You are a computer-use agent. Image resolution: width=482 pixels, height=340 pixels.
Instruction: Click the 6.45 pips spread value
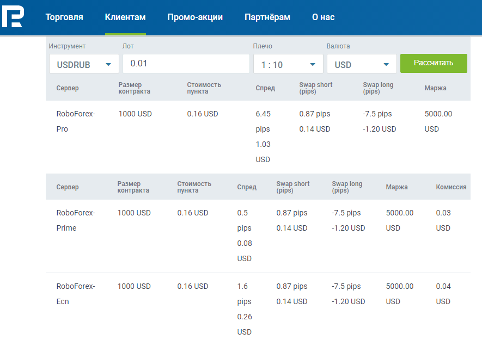263,121
